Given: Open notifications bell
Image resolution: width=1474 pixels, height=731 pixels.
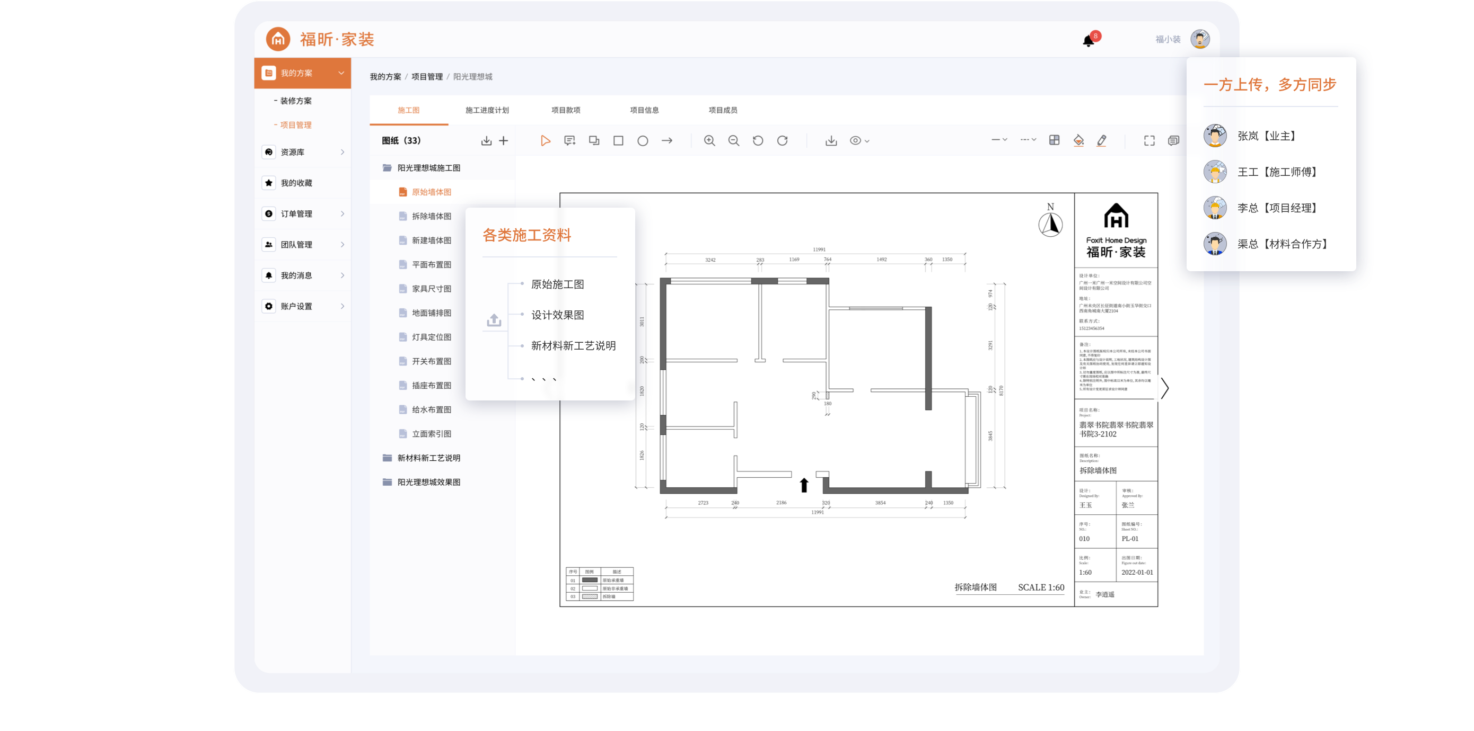Looking at the screenshot, I should [1089, 41].
